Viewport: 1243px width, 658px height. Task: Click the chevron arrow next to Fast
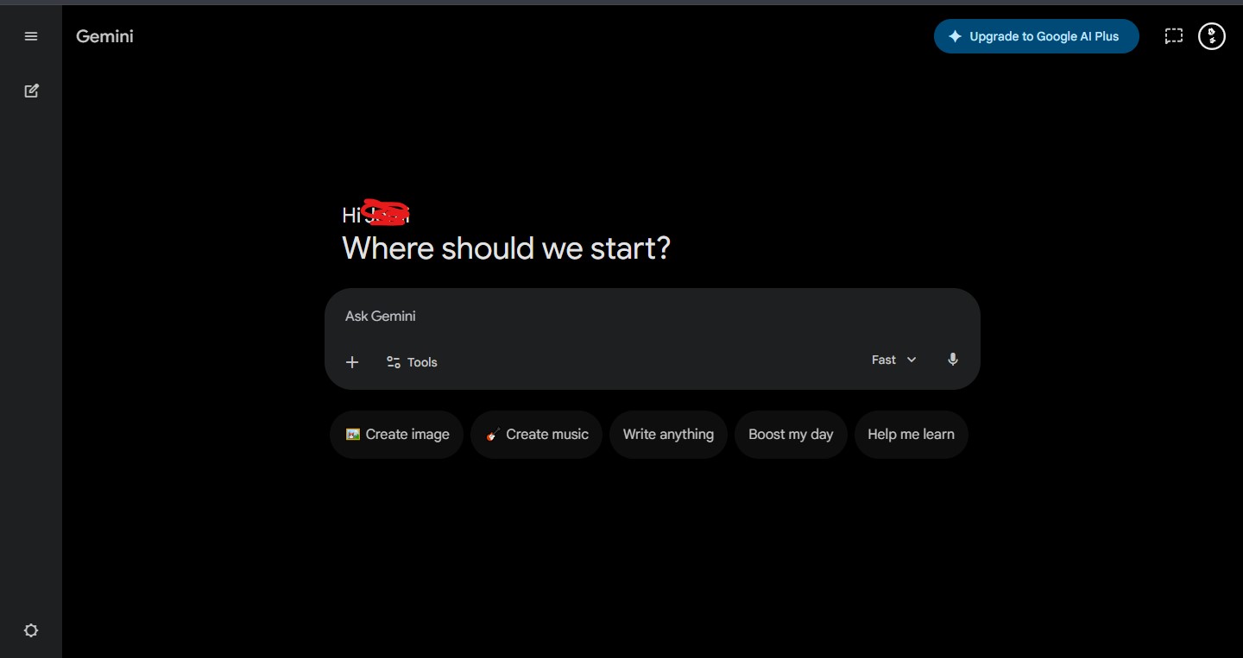[912, 360]
